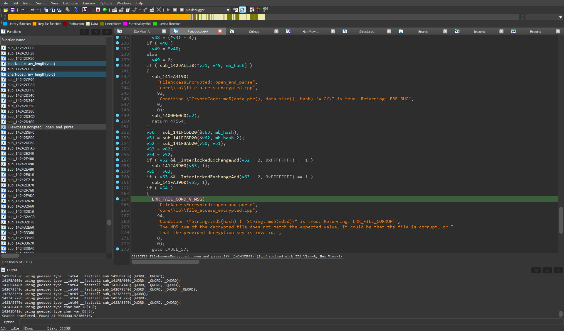Click the pencil edit toolbar icon
564x331 pixels.
(152, 10)
